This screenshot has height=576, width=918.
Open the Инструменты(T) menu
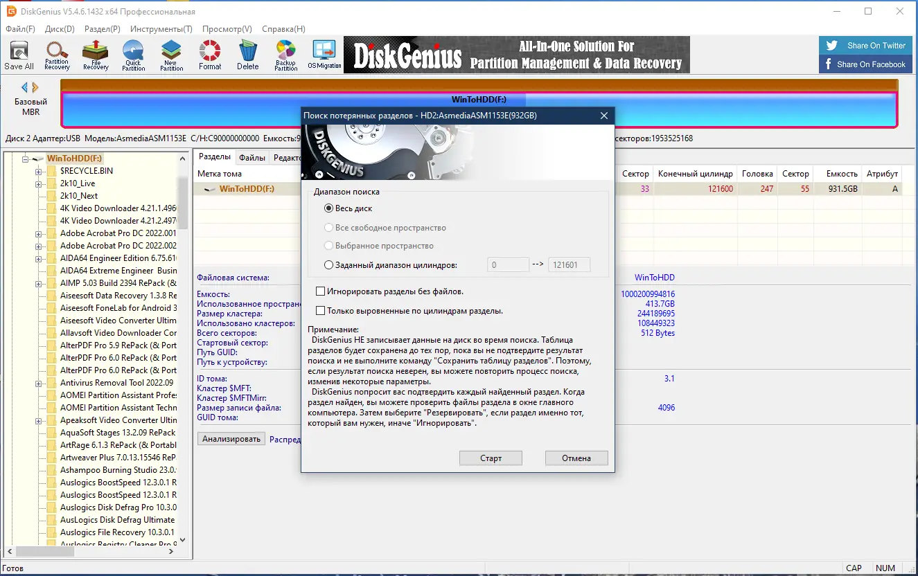pos(161,29)
